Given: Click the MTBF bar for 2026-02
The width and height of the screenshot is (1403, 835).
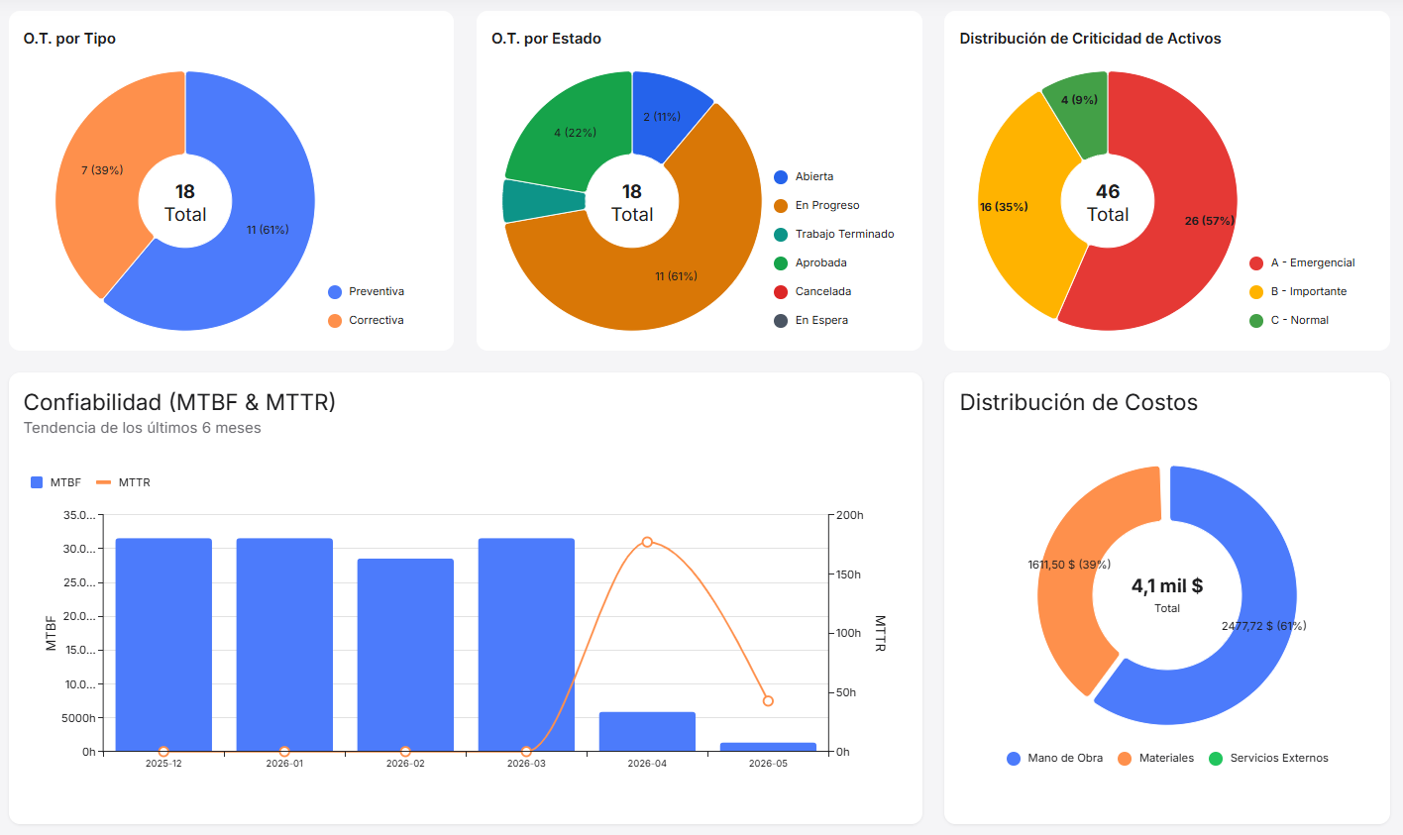Looking at the screenshot, I should tap(405, 655).
